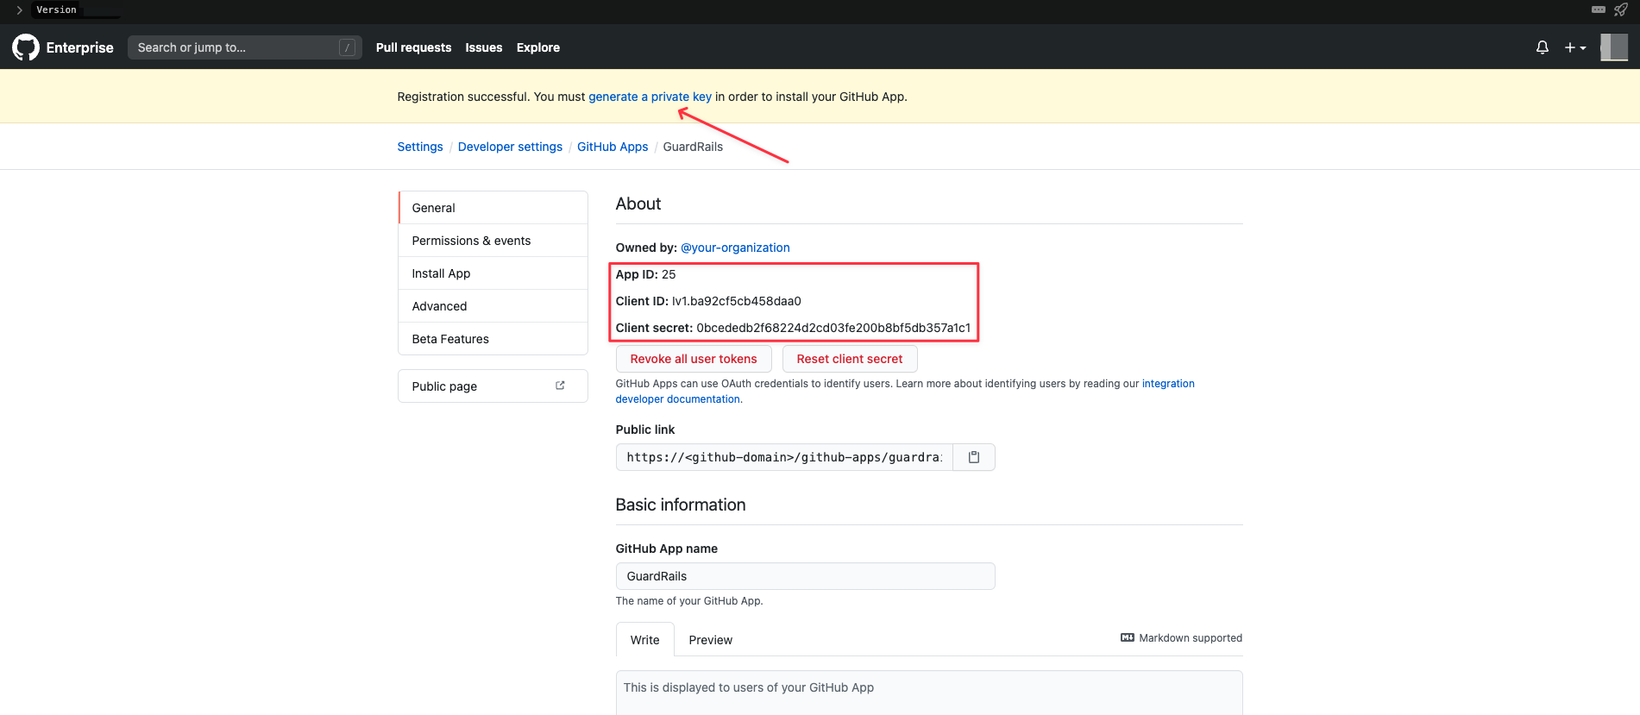Click the Markdown supported icon
The image size is (1640, 715).
click(1128, 637)
